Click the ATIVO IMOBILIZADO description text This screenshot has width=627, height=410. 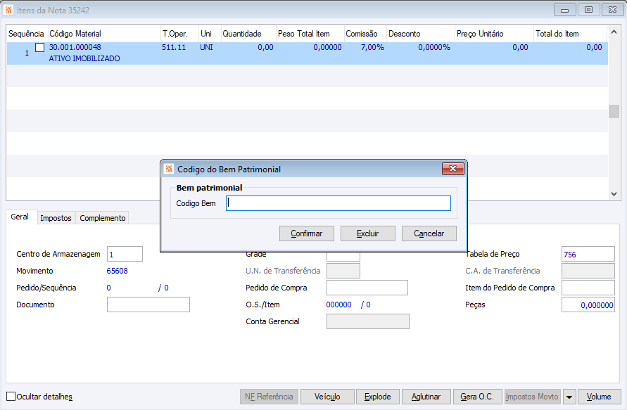(x=84, y=58)
